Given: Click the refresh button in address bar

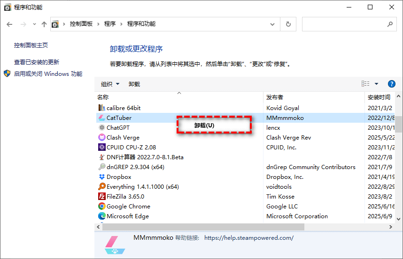Looking at the screenshot, I should coord(288,24).
